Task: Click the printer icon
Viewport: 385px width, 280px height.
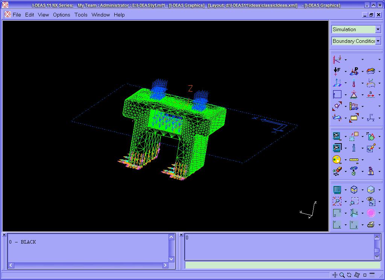Action: click(x=371, y=224)
